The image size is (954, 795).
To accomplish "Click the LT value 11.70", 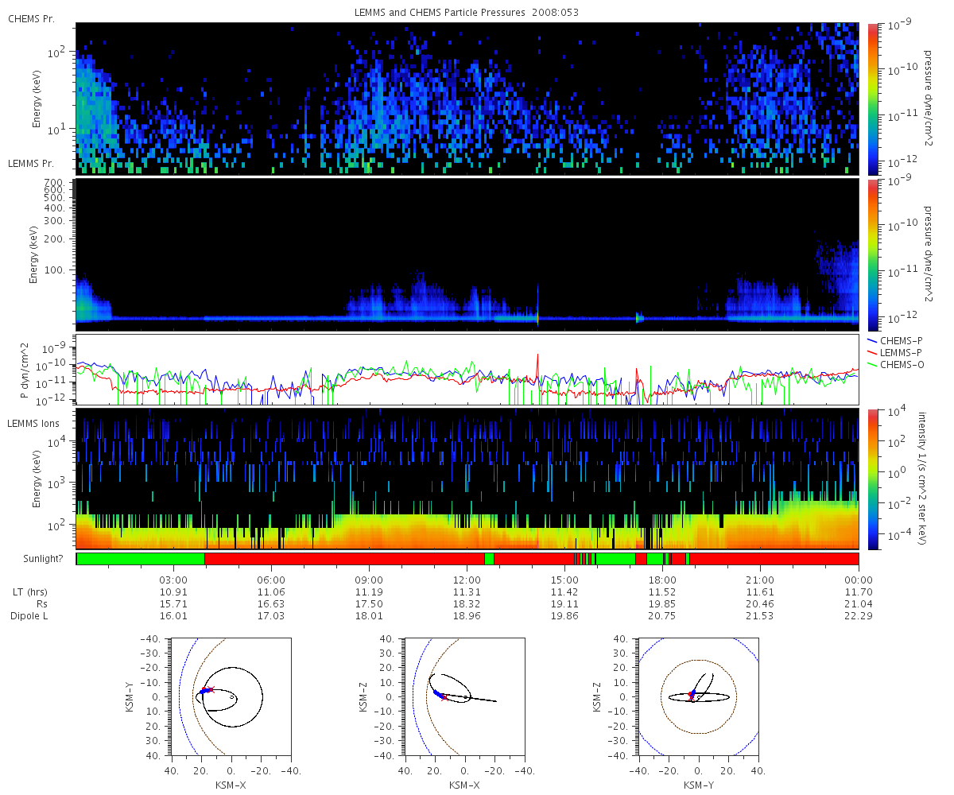I will 859,592.
